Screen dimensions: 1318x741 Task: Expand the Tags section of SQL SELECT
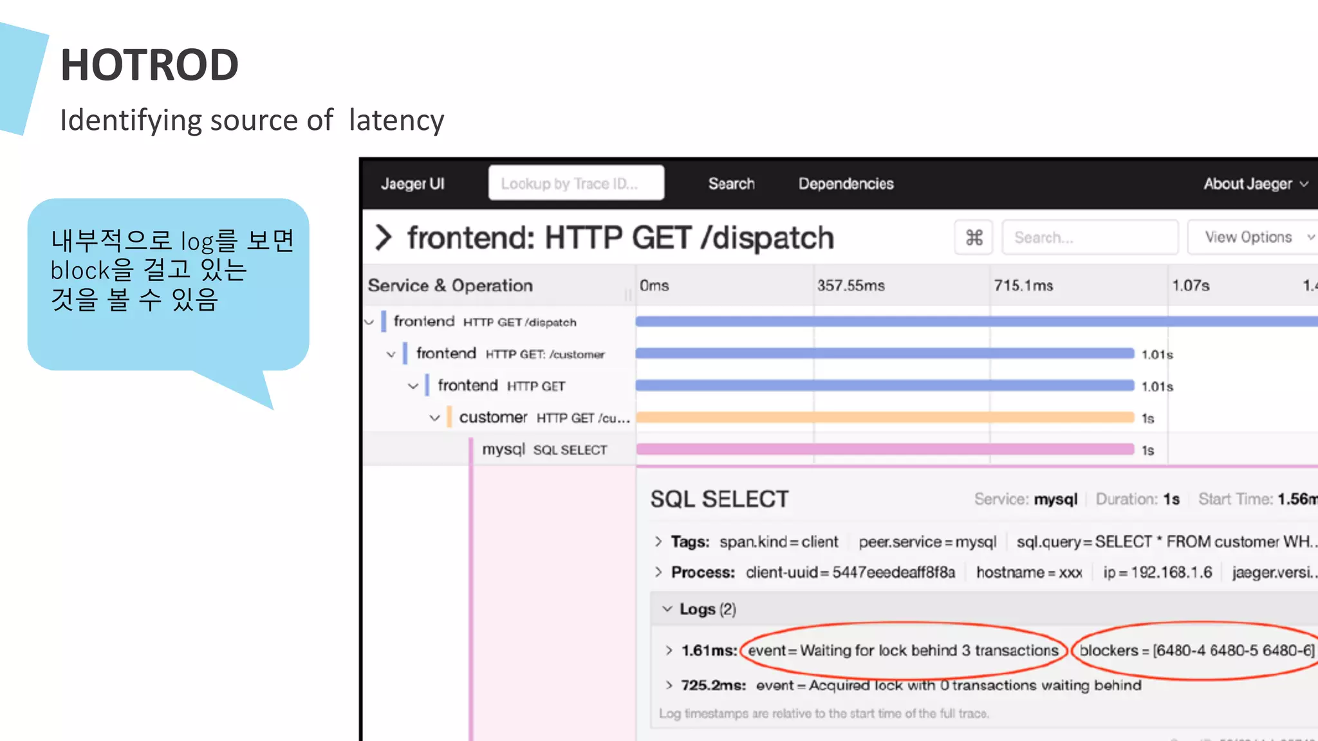pos(658,542)
